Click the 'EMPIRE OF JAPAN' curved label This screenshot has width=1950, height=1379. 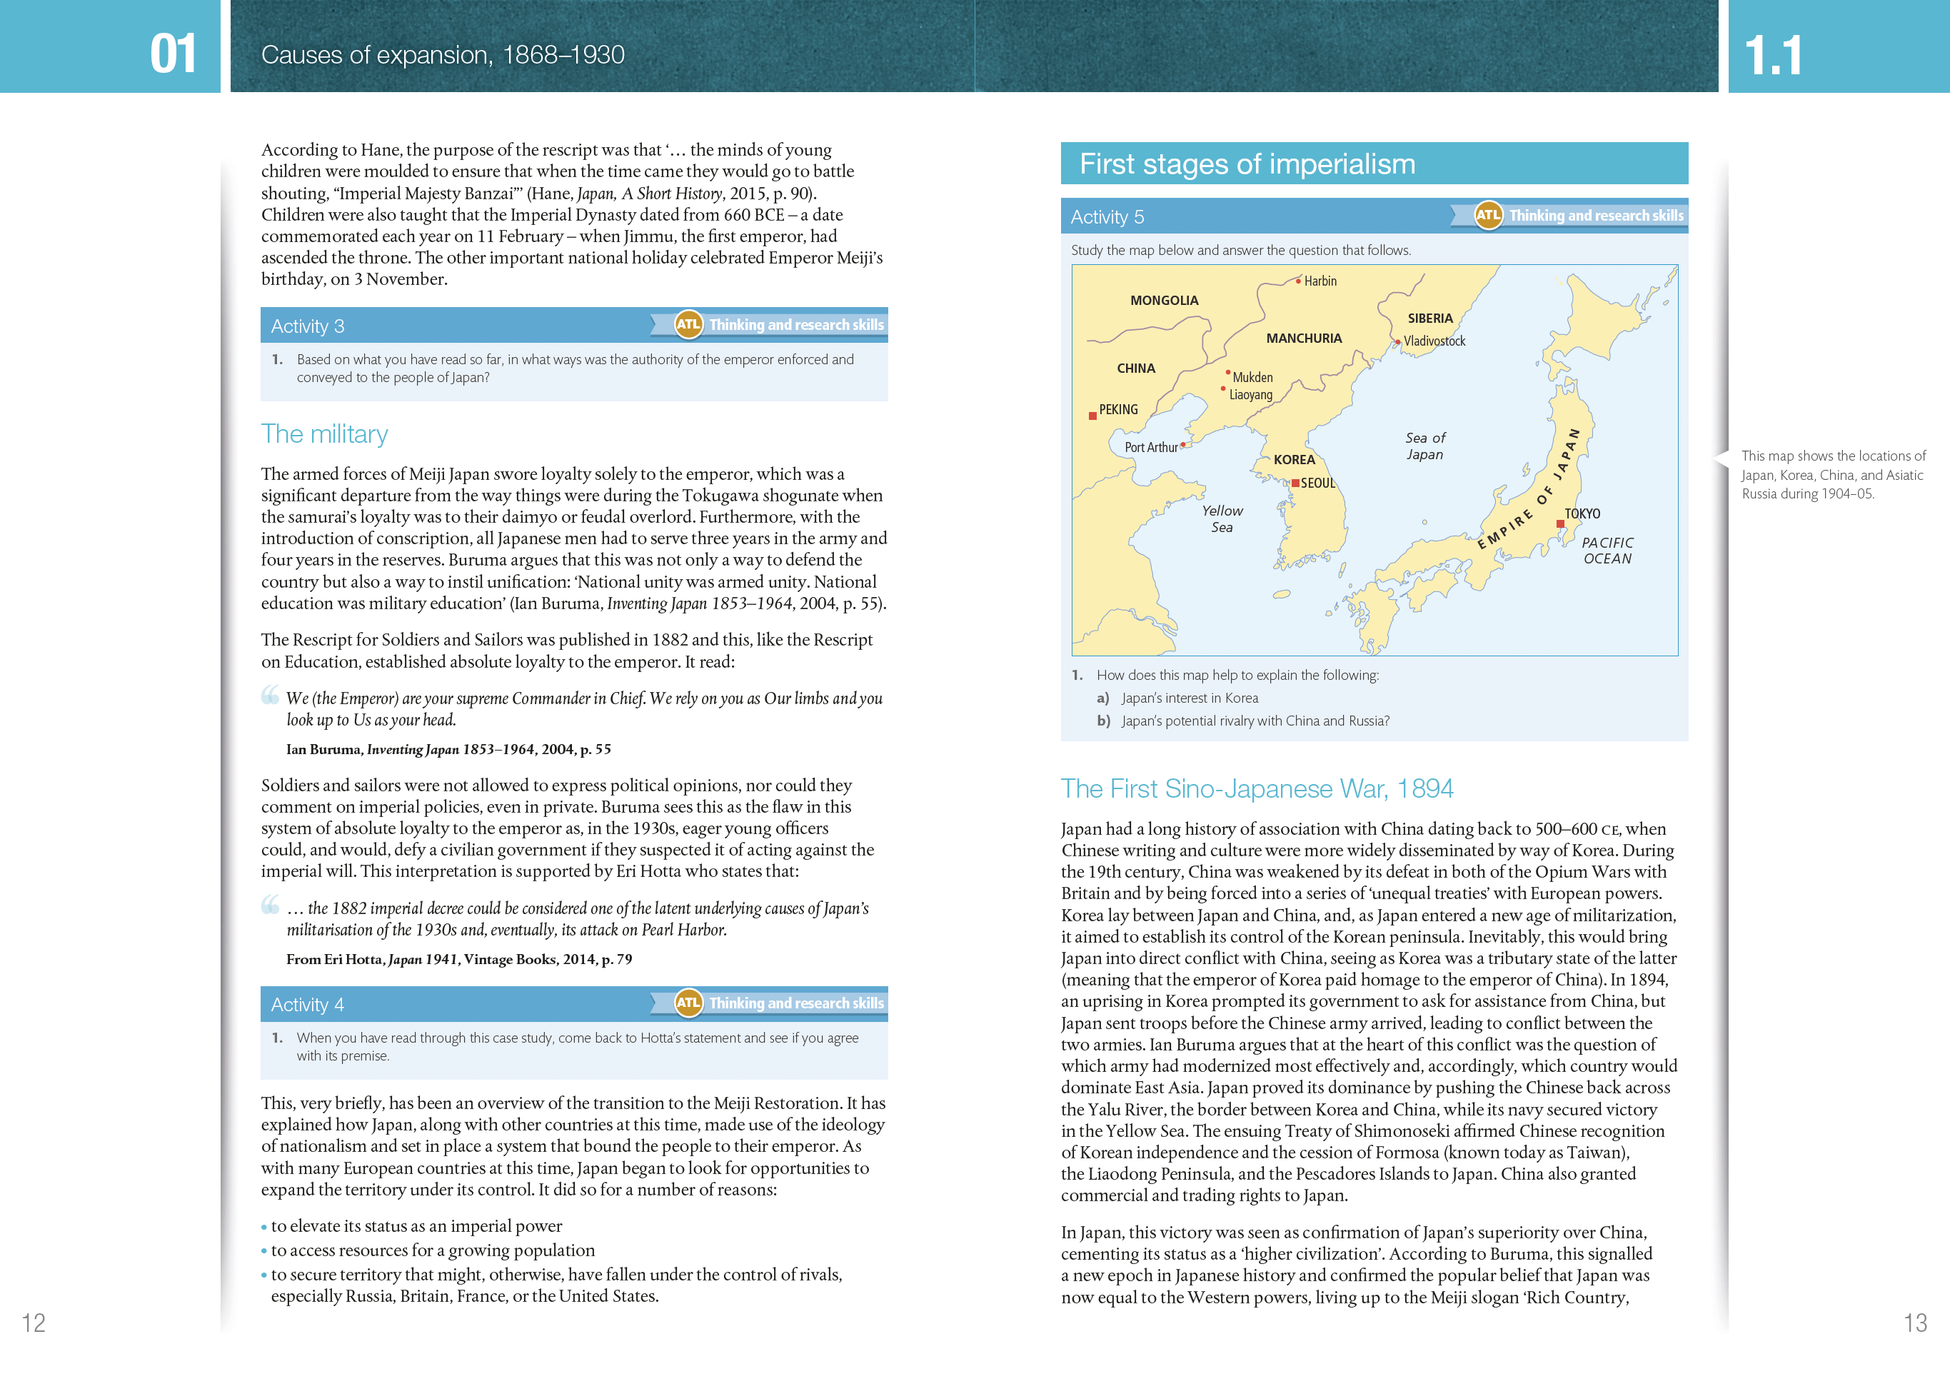(1529, 488)
